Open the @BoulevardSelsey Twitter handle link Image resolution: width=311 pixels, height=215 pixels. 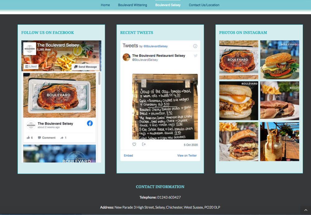tap(155, 46)
